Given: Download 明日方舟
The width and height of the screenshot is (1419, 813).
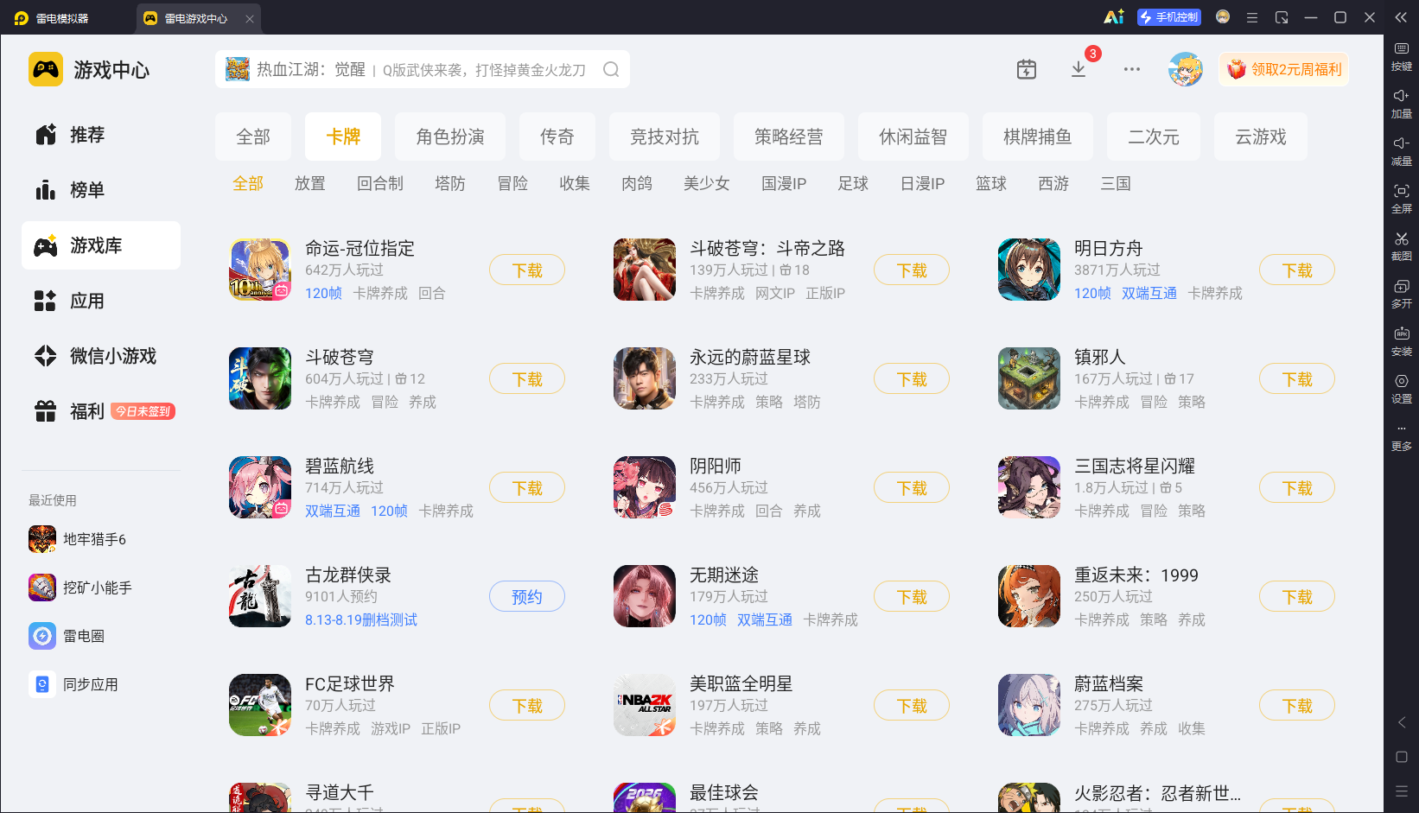Looking at the screenshot, I should (x=1297, y=270).
